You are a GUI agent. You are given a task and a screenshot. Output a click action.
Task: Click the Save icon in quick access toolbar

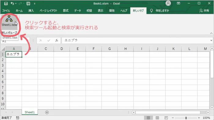pos(6,4)
